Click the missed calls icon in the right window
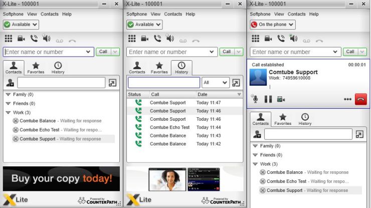The image size is (371, 208). 319,41
